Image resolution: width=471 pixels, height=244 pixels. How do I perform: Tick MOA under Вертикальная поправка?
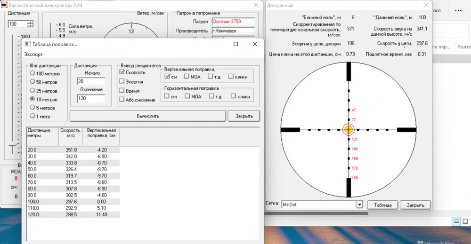click(187, 77)
